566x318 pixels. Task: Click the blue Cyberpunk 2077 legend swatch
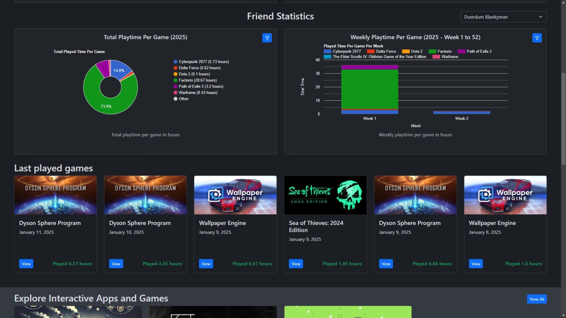pyautogui.click(x=327, y=52)
